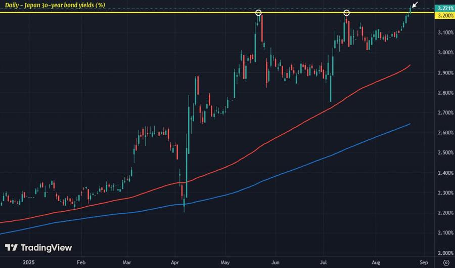The width and height of the screenshot is (455, 268).
Task: Click the 2.000% price axis label
Action: 446,253
